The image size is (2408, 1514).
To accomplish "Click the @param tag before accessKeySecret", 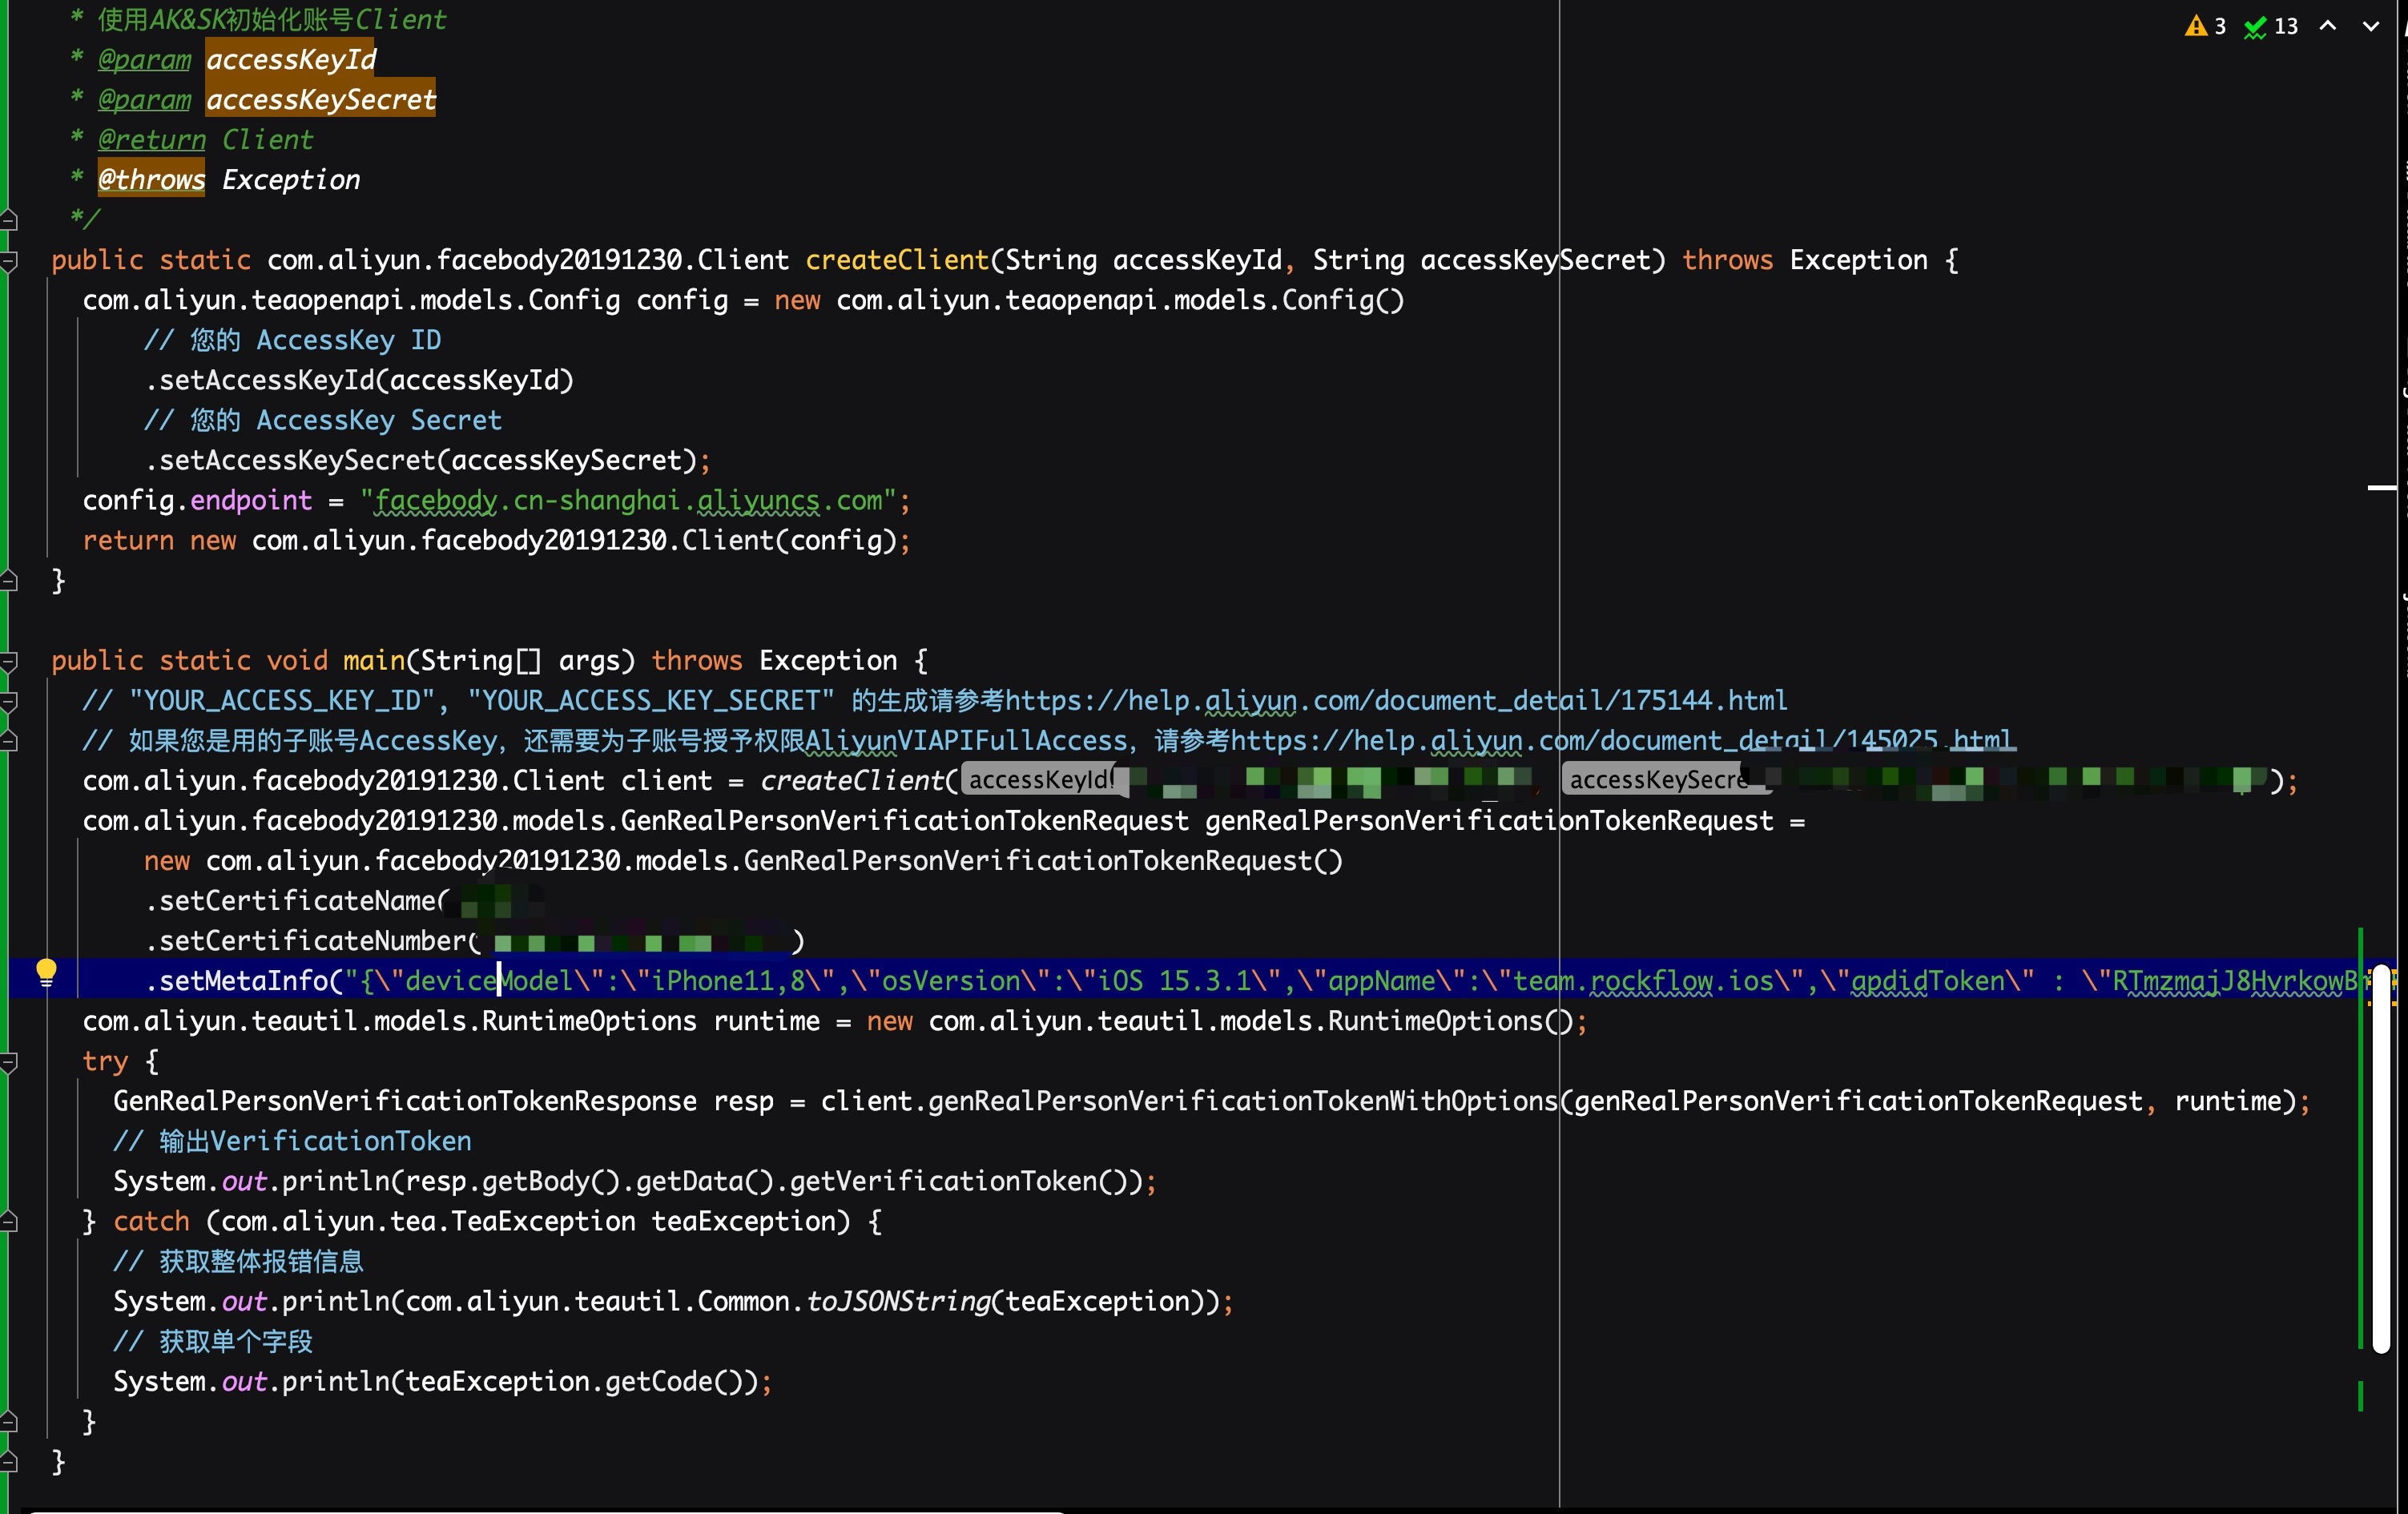I will pyautogui.click(x=144, y=100).
